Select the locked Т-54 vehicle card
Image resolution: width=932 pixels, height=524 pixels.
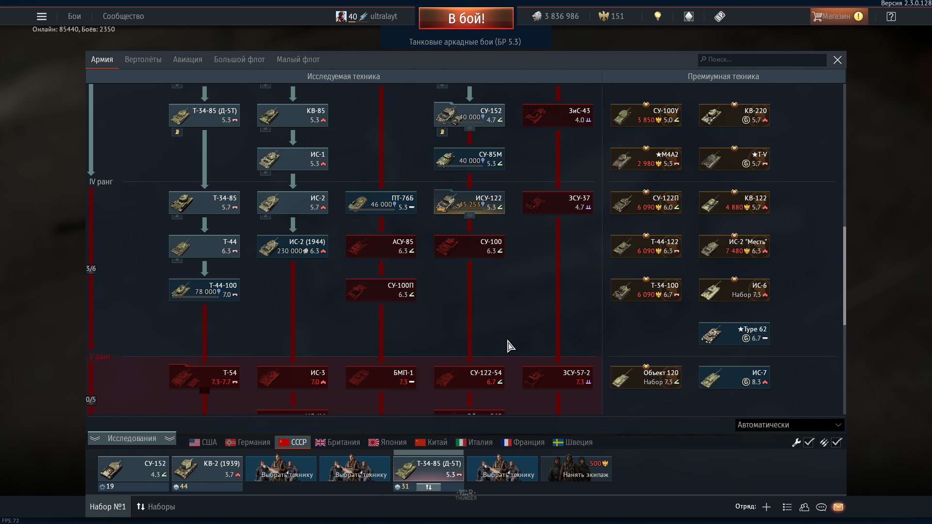204,377
